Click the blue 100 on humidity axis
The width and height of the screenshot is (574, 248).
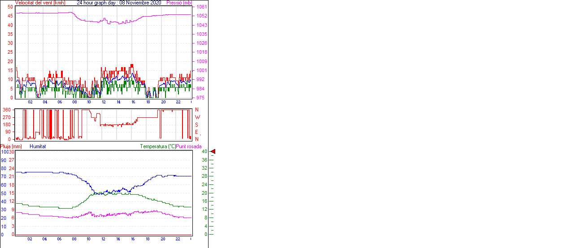coord(4,152)
